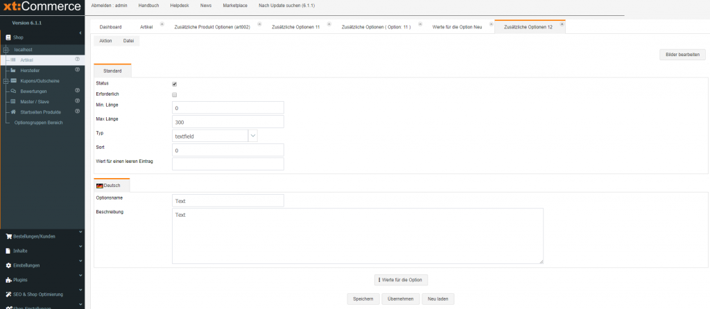710x309 pixels.
Task: Click into the Optionsname text field
Action: pos(227,201)
